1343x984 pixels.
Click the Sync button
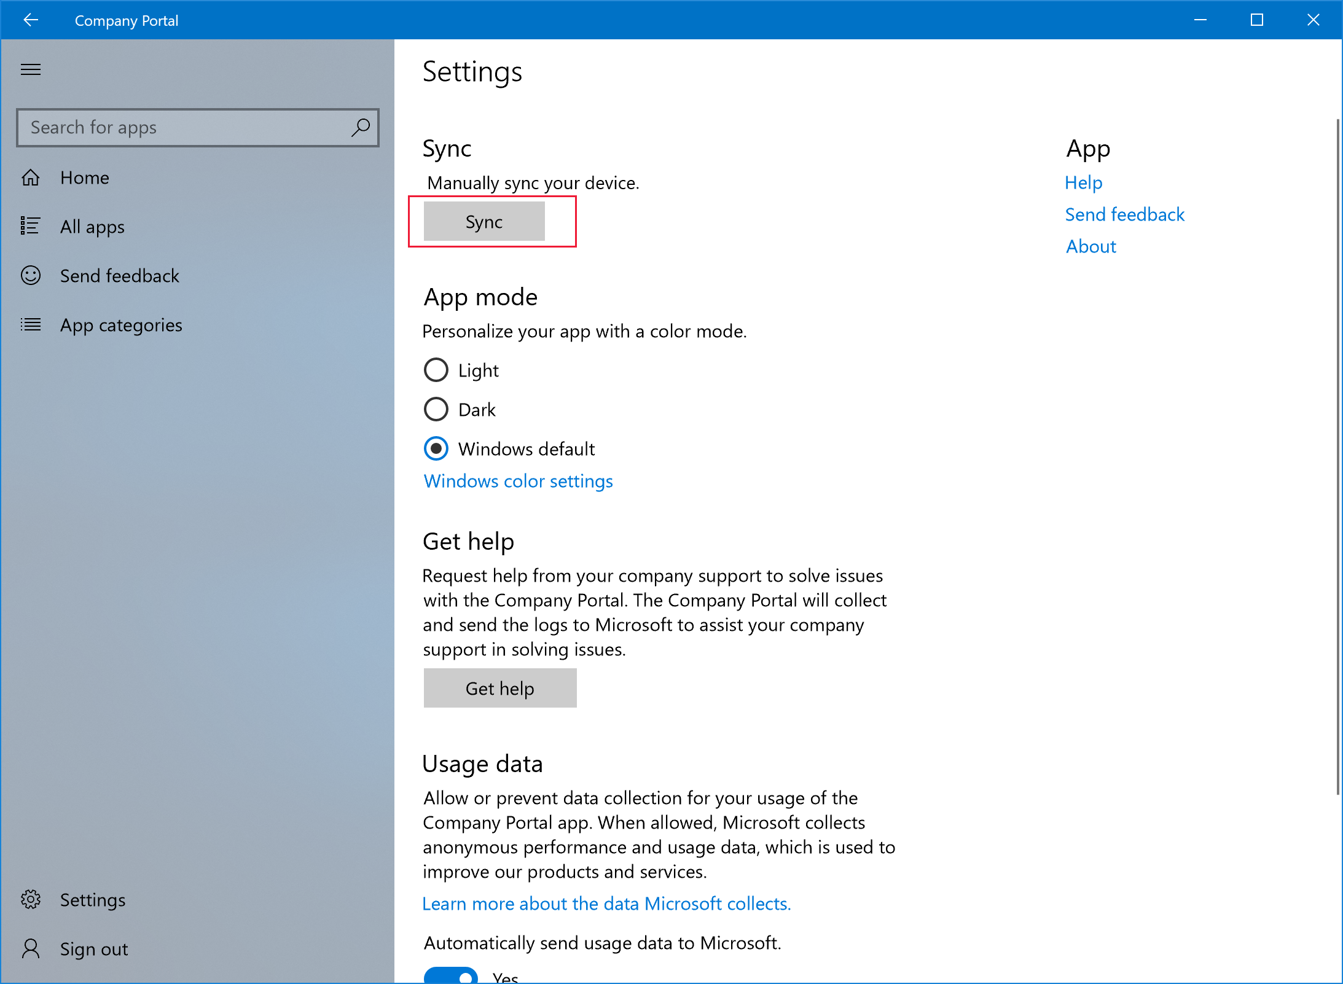click(x=483, y=221)
